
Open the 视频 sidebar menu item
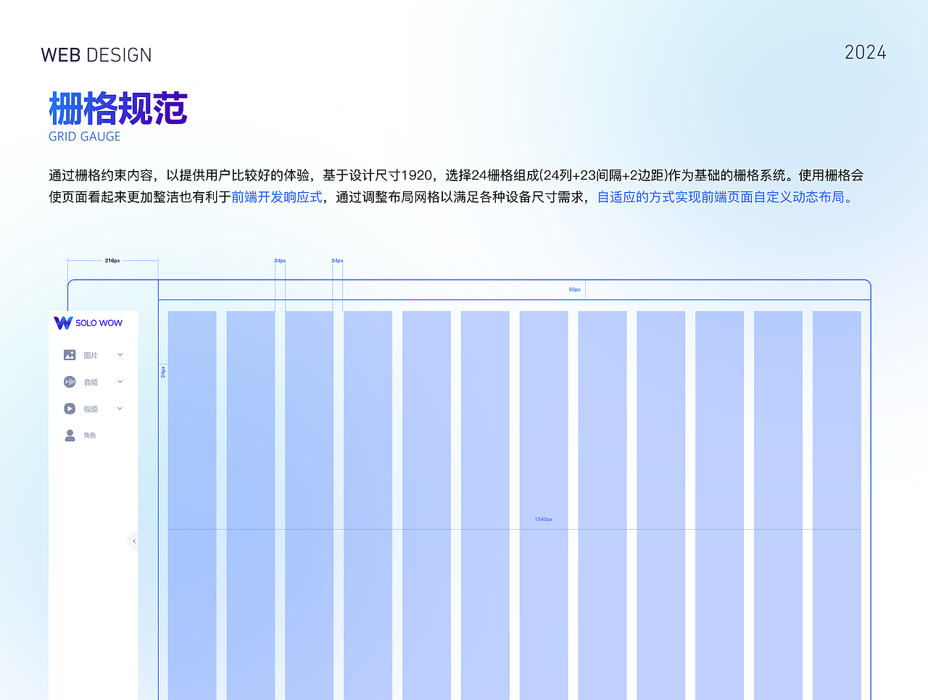tap(93, 409)
